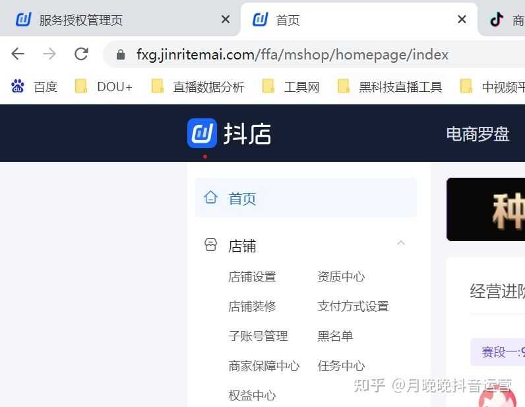The image size is (525, 407).
Task: Click the home icon beside 首页
Action: [x=210, y=198]
